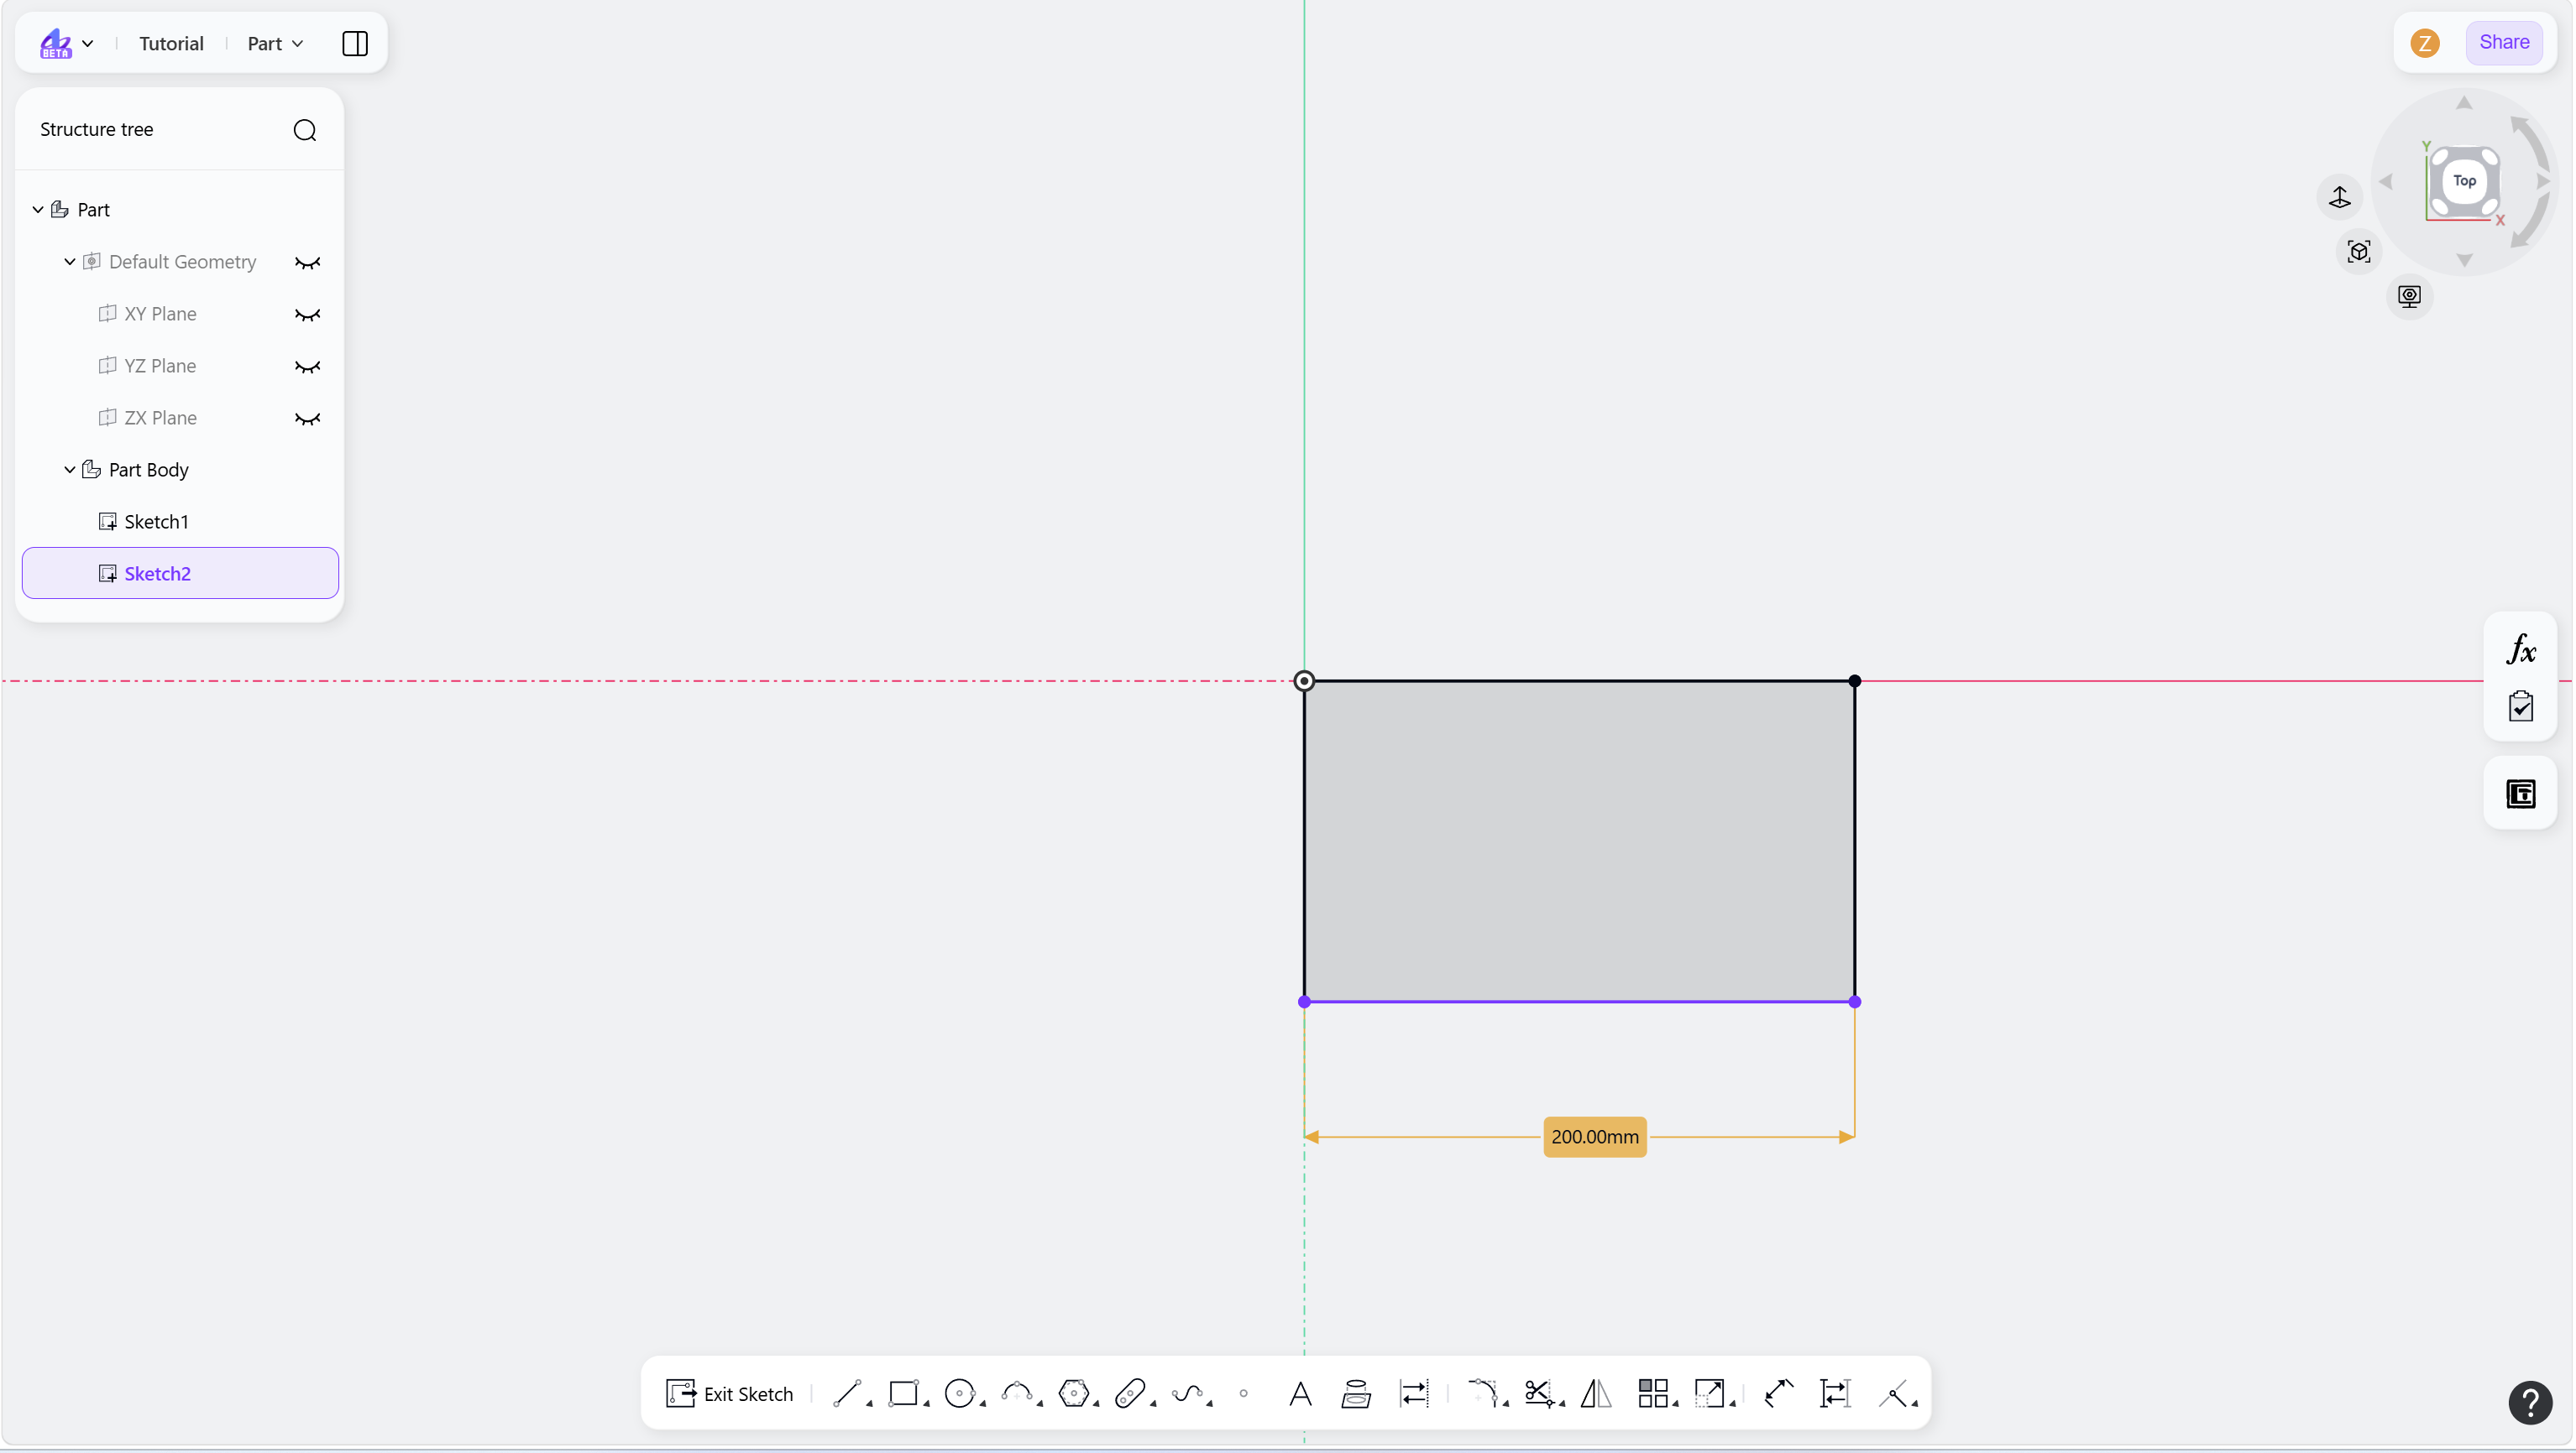Select the Text tool
Screen dimensions: 2576x1453
(x=1300, y=1393)
